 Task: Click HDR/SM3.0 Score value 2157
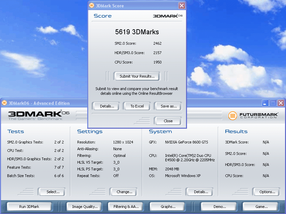pos(157,53)
